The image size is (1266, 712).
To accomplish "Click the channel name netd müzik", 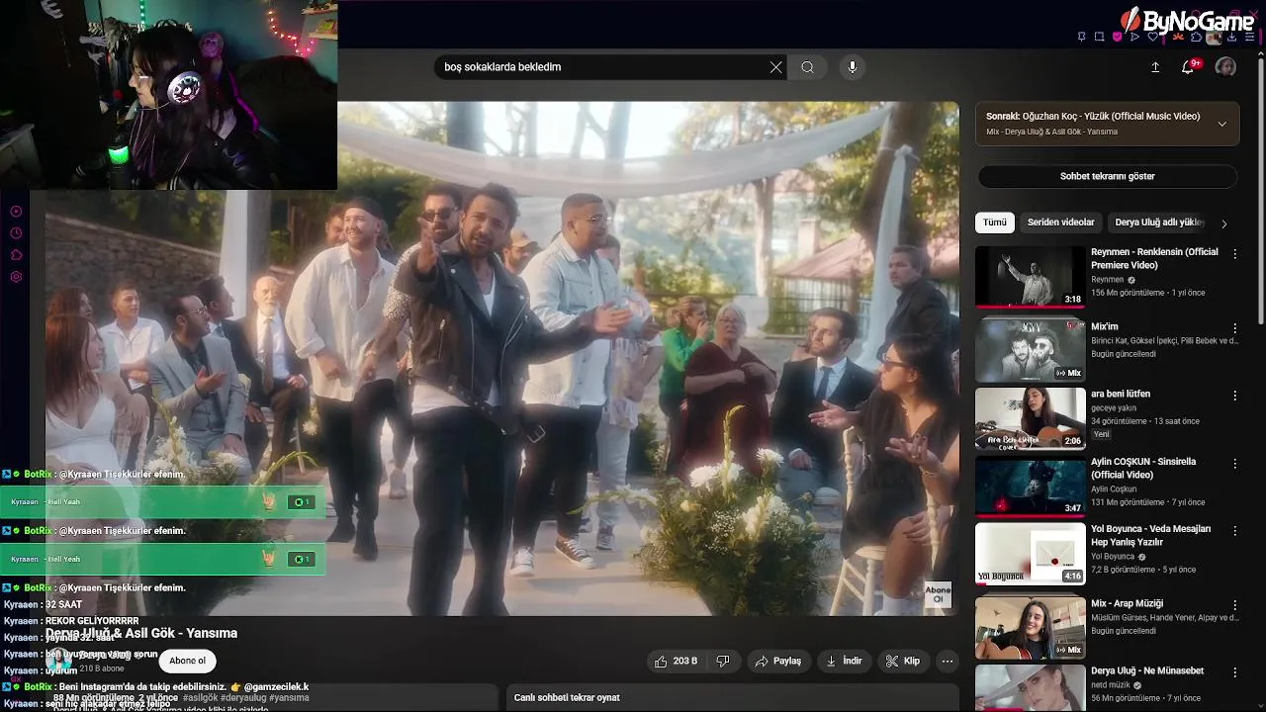I will click(1112, 684).
